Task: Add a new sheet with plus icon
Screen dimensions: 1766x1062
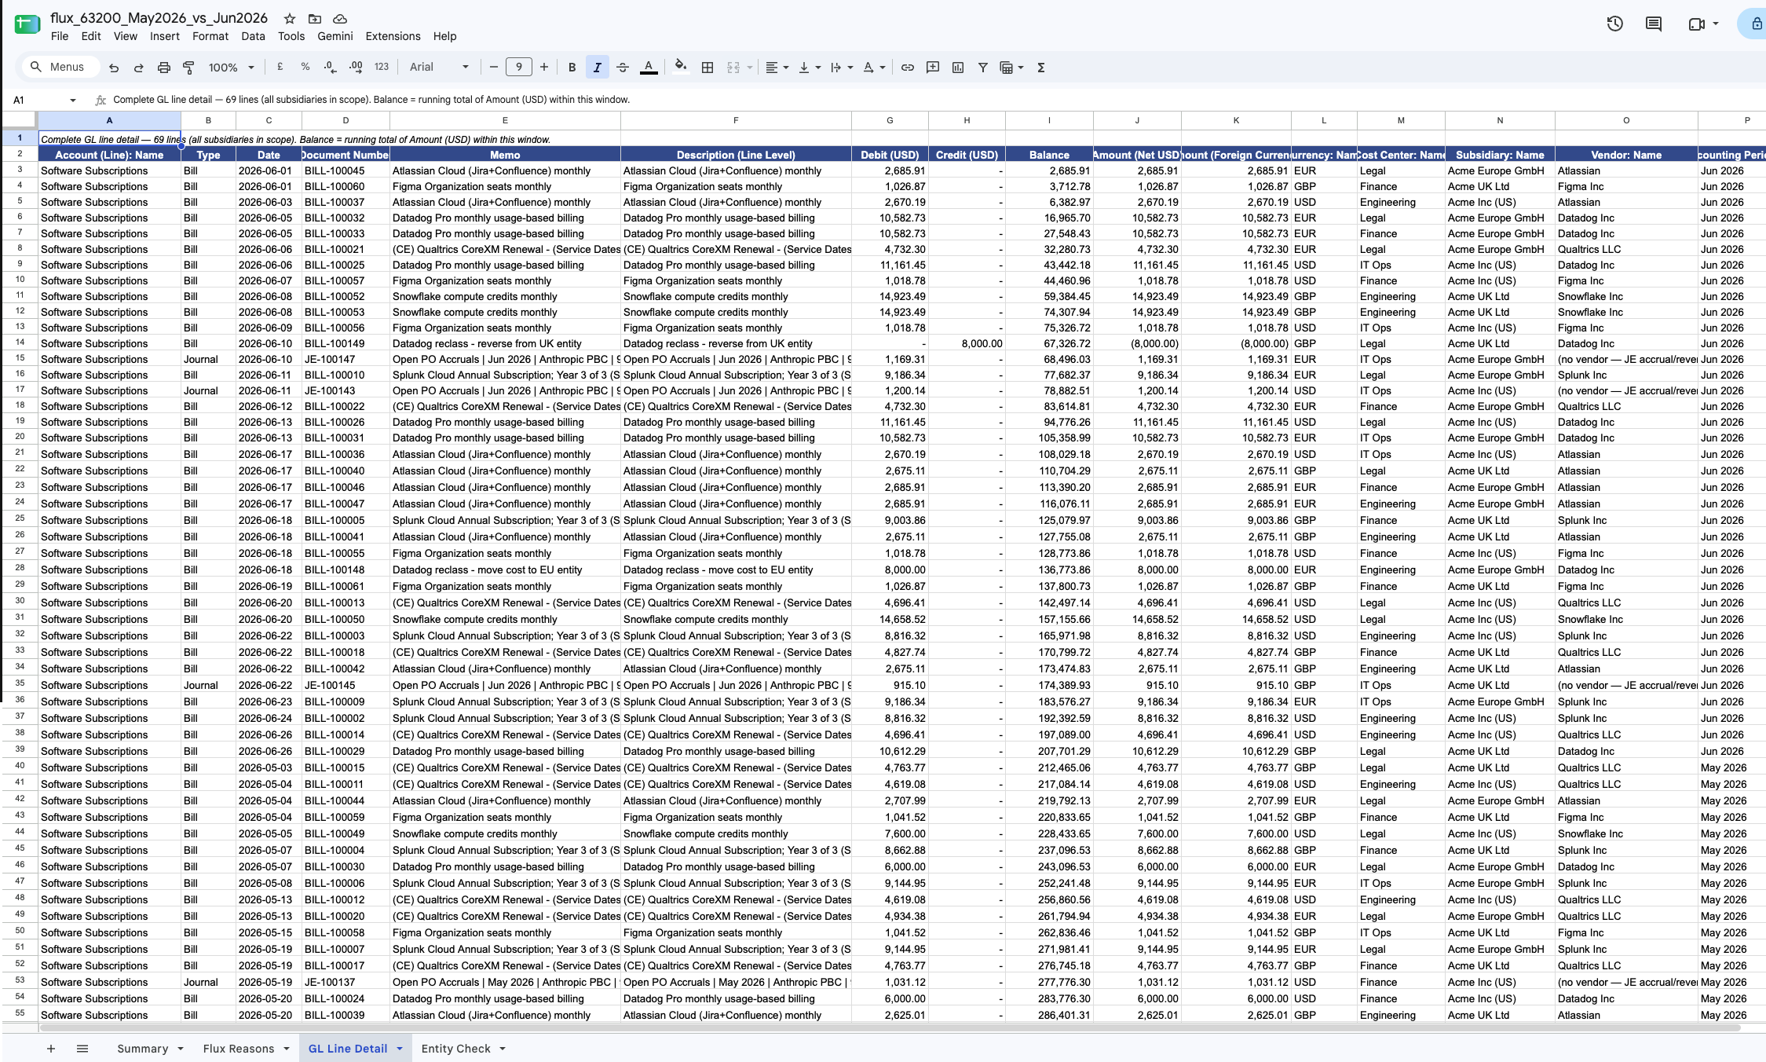Action: coord(51,1049)
